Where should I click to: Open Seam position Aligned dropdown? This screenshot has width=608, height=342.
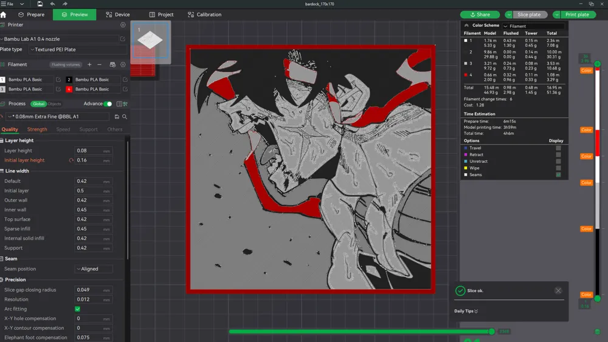(x=94, y=268)
